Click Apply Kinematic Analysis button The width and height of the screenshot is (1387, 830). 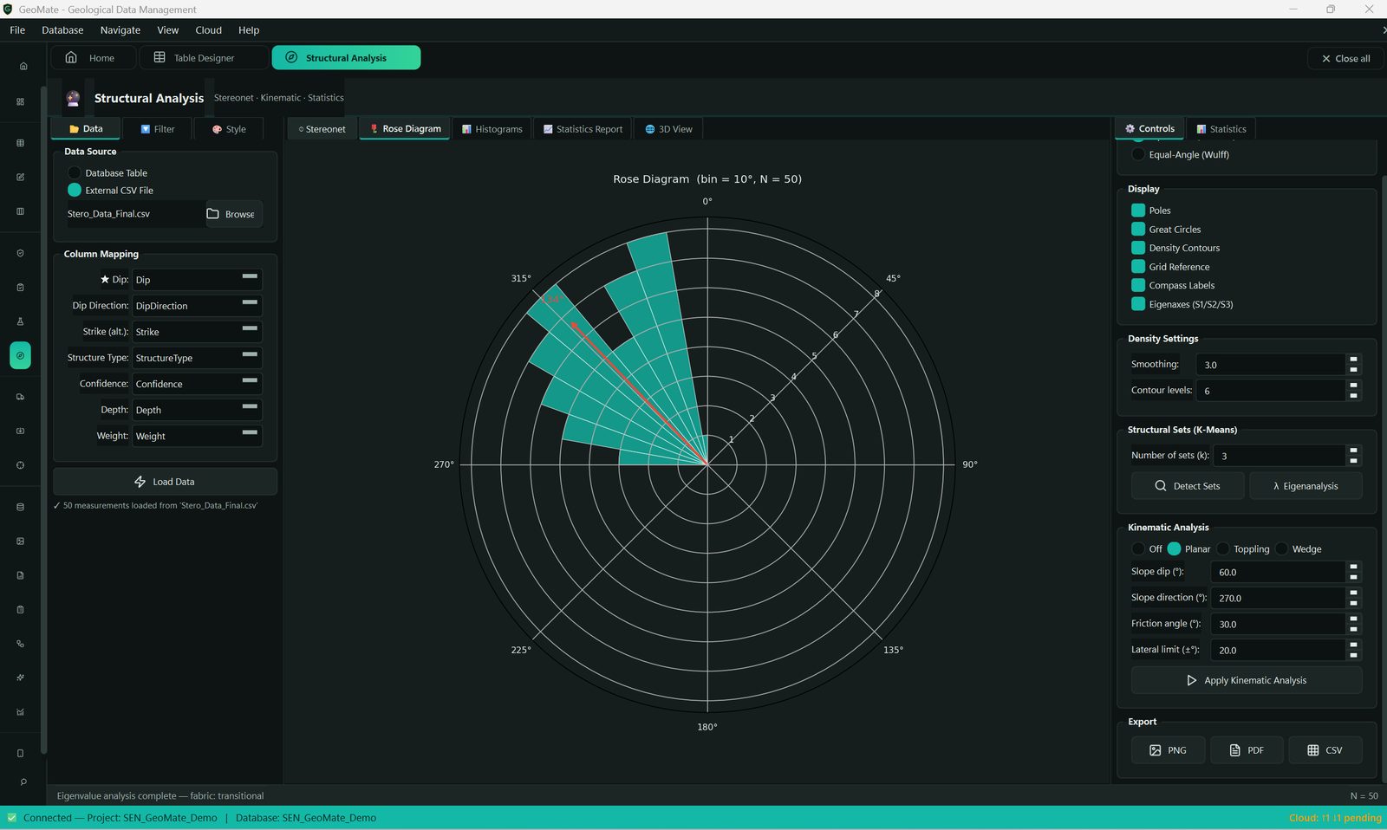click(1247, 680)
